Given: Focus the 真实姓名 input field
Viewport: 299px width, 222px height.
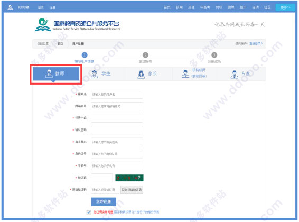Looking at the screenshot, I should pyautogui.click(x=117, y=142).
